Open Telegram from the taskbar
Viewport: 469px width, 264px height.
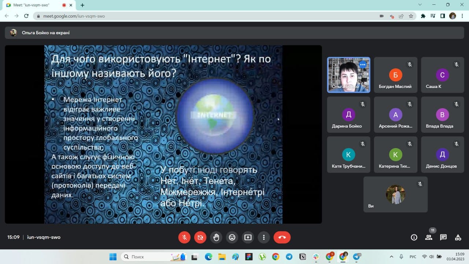click(x=289, y=257)
